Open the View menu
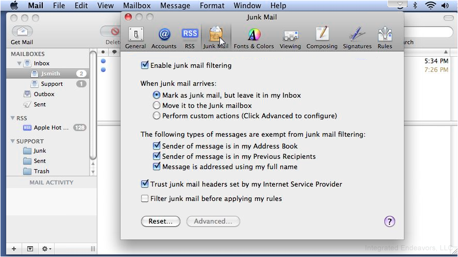Screen dimensions: 458x257 (x=105, y=6)
